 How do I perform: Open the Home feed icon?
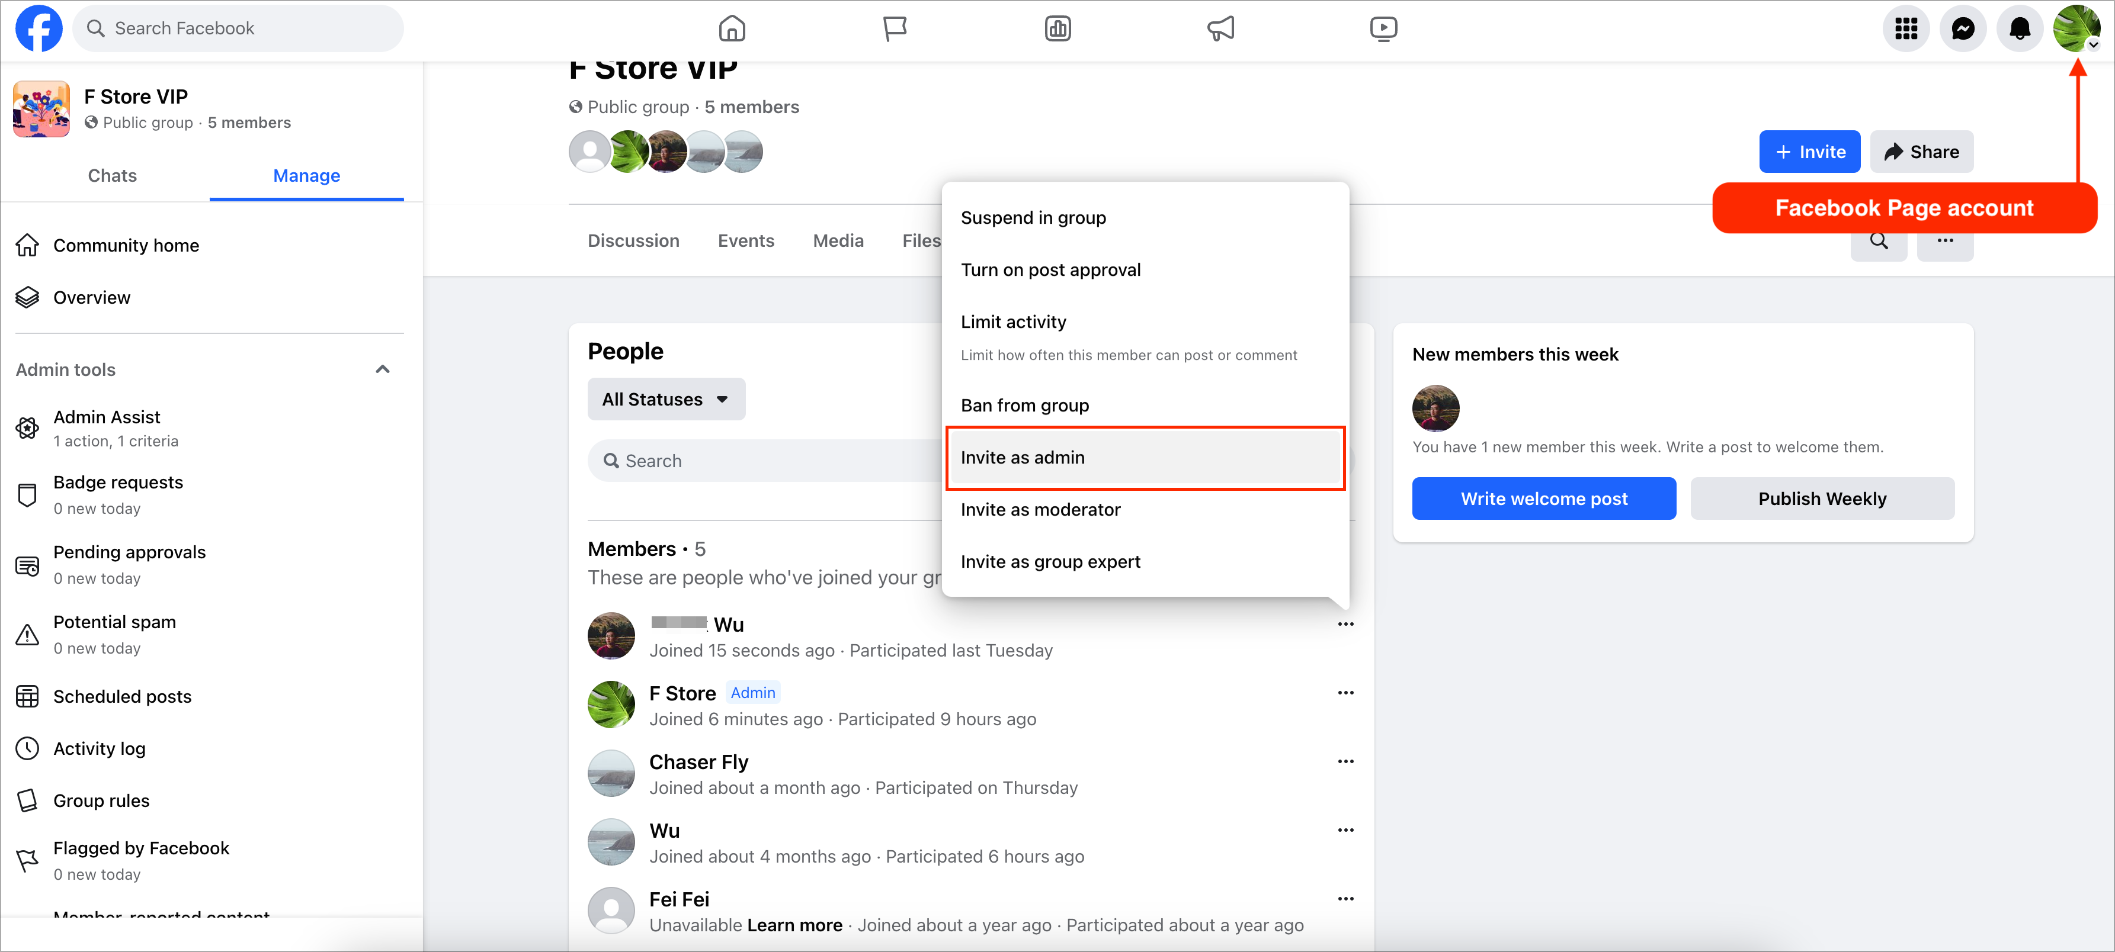[732, 29]
